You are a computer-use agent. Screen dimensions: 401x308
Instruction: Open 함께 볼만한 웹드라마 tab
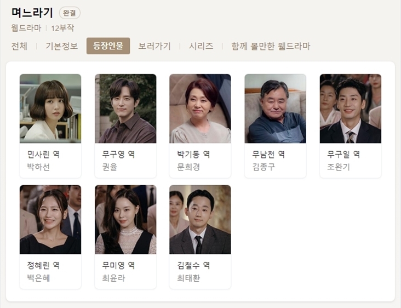271,46
